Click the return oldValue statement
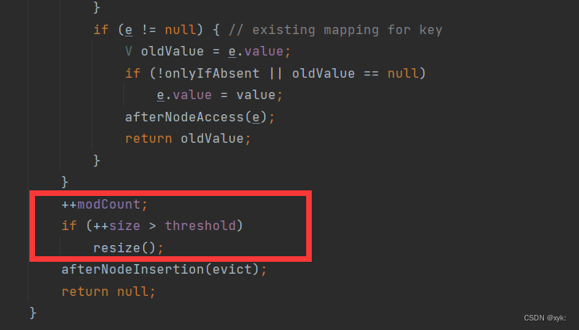Screen dimensions: 579x330 (x=188, y=139)
